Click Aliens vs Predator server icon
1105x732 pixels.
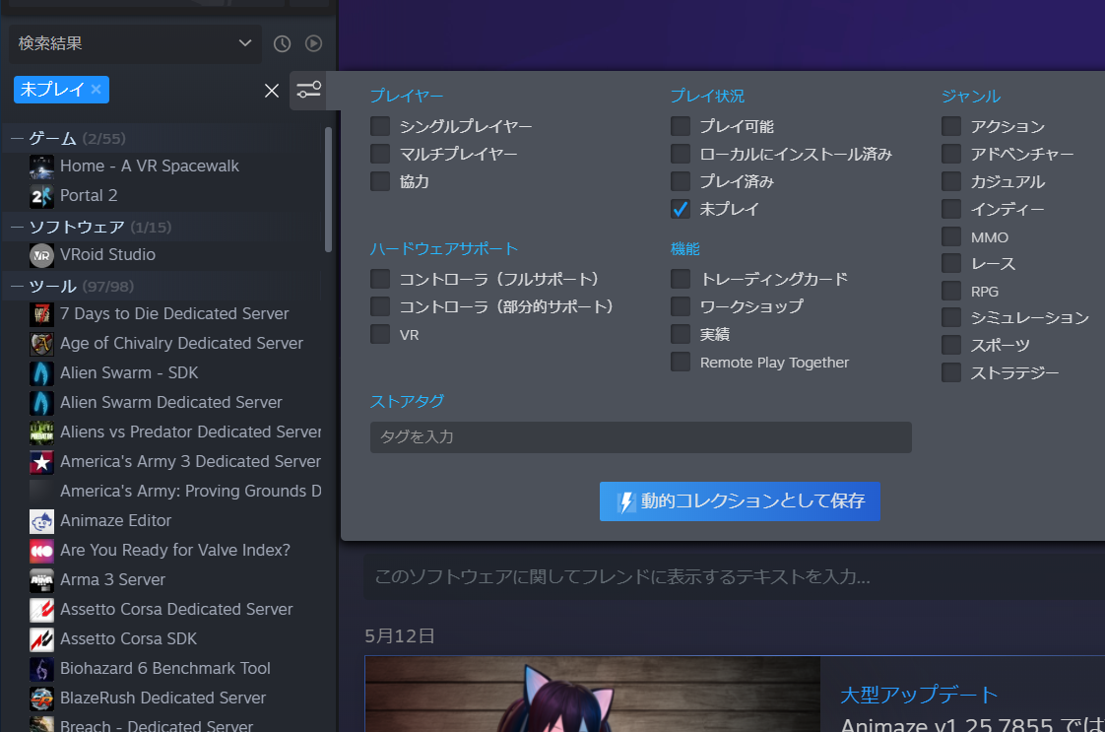(41, 433)
